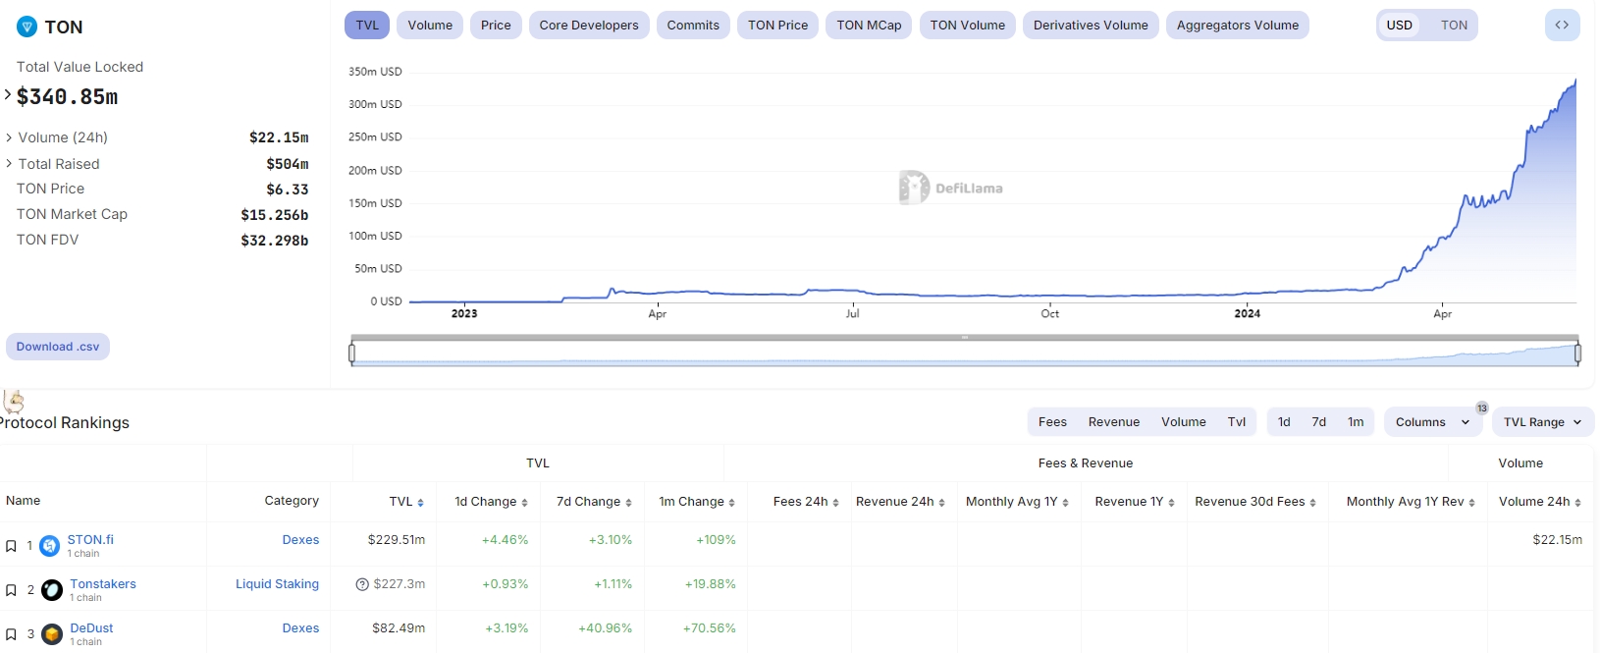Open the DeDust protocol page

(x=91, y=628)
